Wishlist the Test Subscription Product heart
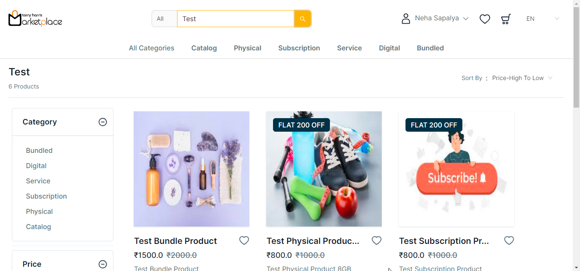Image resolution: width=580 pixels, height=271 pixels. tap(509, 241)
